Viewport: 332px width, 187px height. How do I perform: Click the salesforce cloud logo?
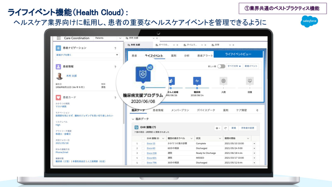tap(309, 21)
